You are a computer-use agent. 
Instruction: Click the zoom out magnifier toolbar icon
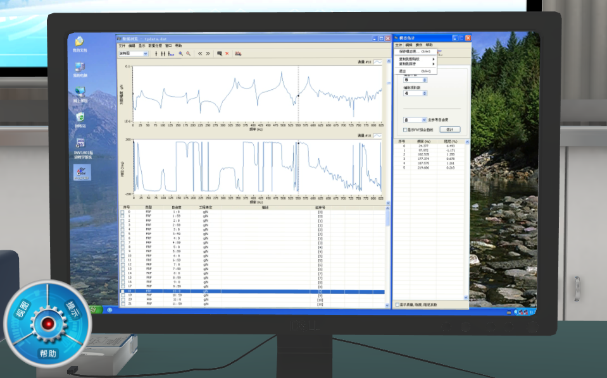pyautogui.click(x=188, y=54)
